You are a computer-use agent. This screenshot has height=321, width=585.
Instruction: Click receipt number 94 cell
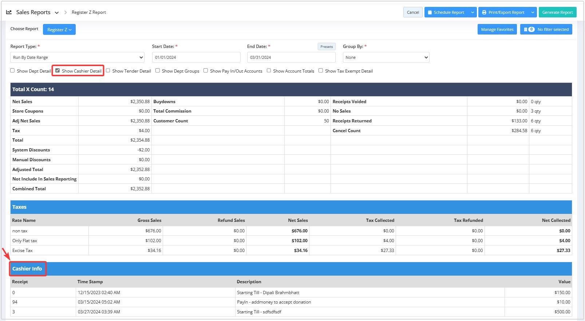(43, 302)
